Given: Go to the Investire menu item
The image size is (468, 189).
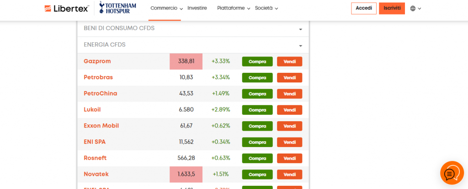Looking at the screenshot, I should click(197, 8).
